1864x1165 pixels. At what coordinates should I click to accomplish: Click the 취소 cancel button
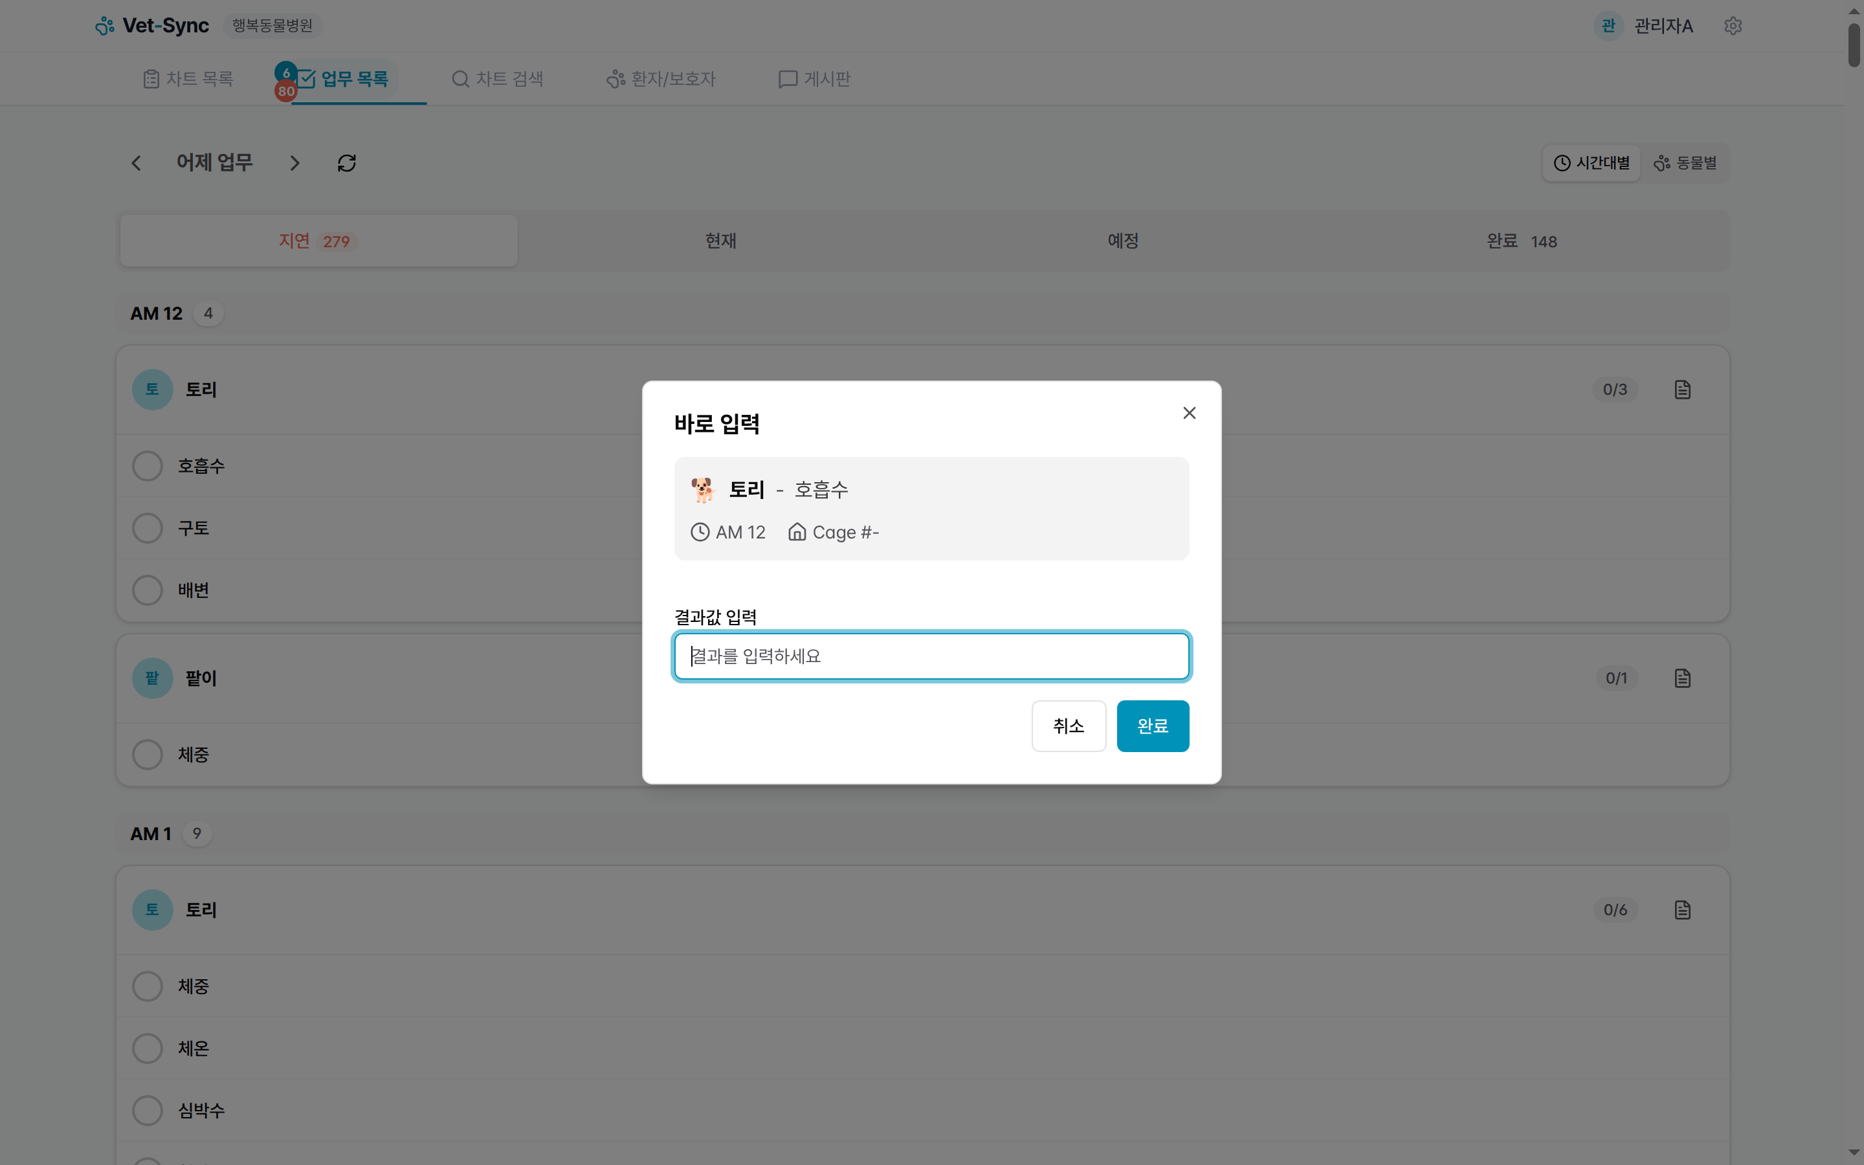[1069, 725]
